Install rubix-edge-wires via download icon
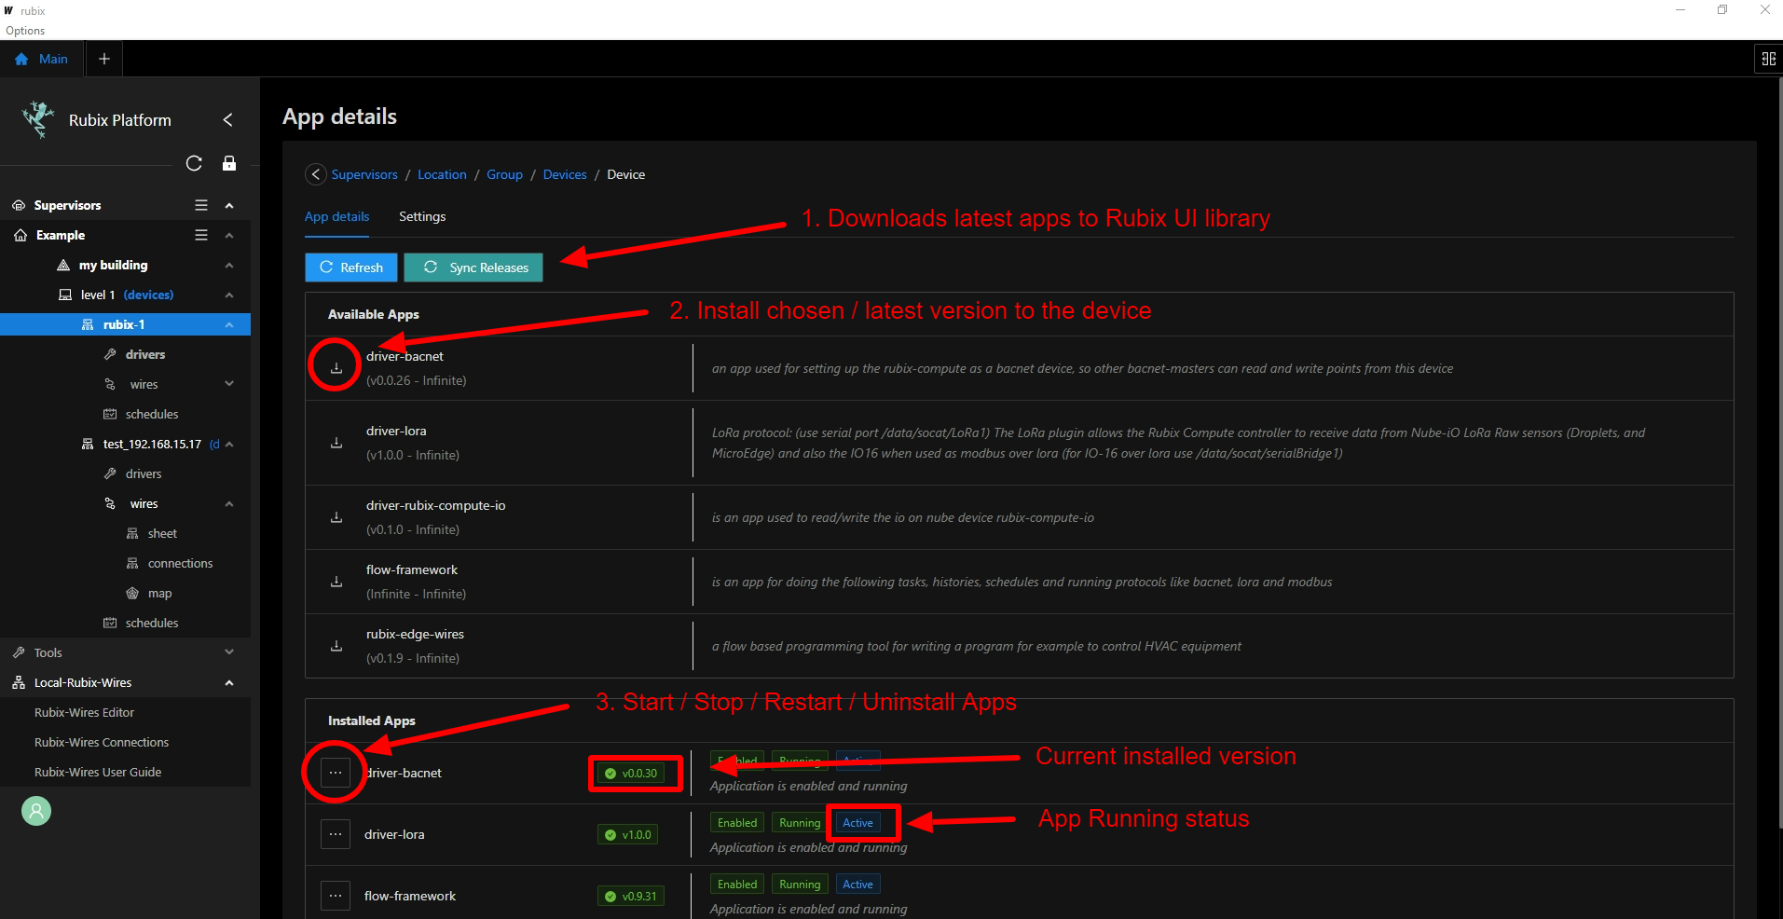The width and height of the screenshot is (1783, 919). tap(336, 646)
